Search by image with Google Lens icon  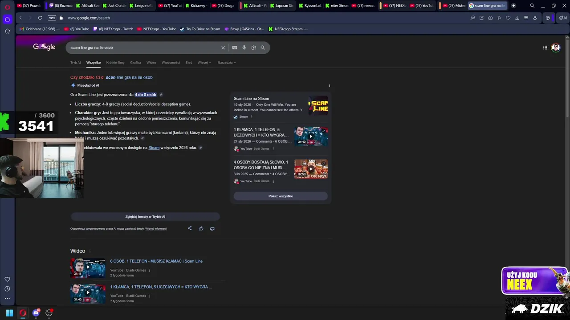253,48
